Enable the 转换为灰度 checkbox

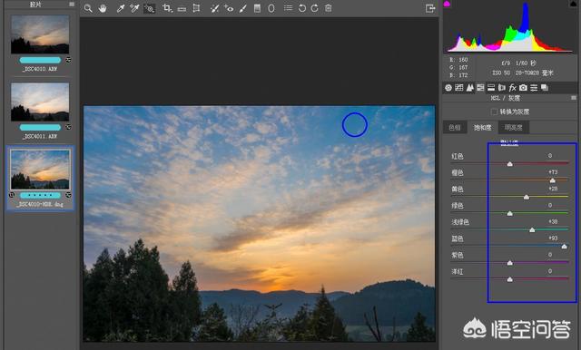click(x=494, y=112)
